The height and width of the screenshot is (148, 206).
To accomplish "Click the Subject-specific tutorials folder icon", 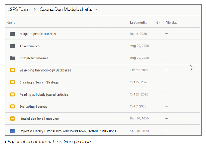I will point(12,34).
